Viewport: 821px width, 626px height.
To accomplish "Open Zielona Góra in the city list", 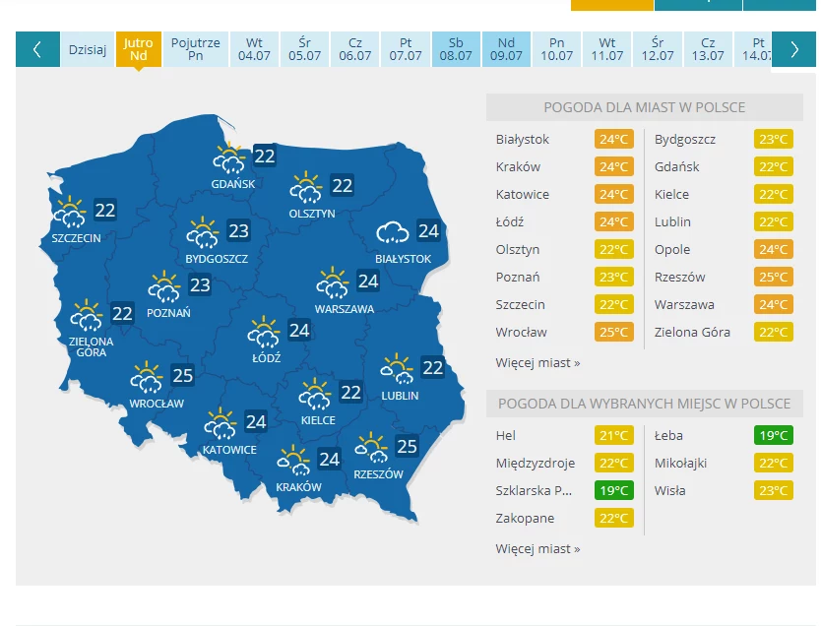I will pos(692,333).
